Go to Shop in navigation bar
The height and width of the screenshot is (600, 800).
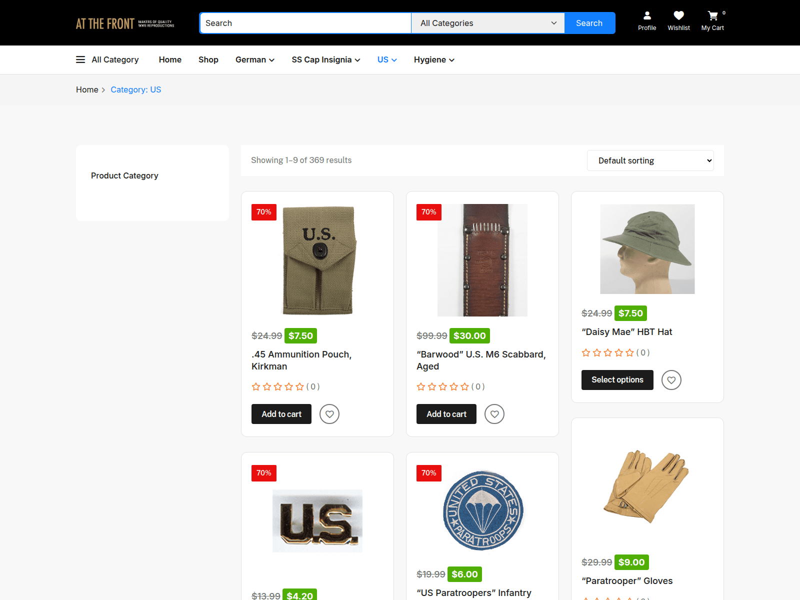point(208,59)
